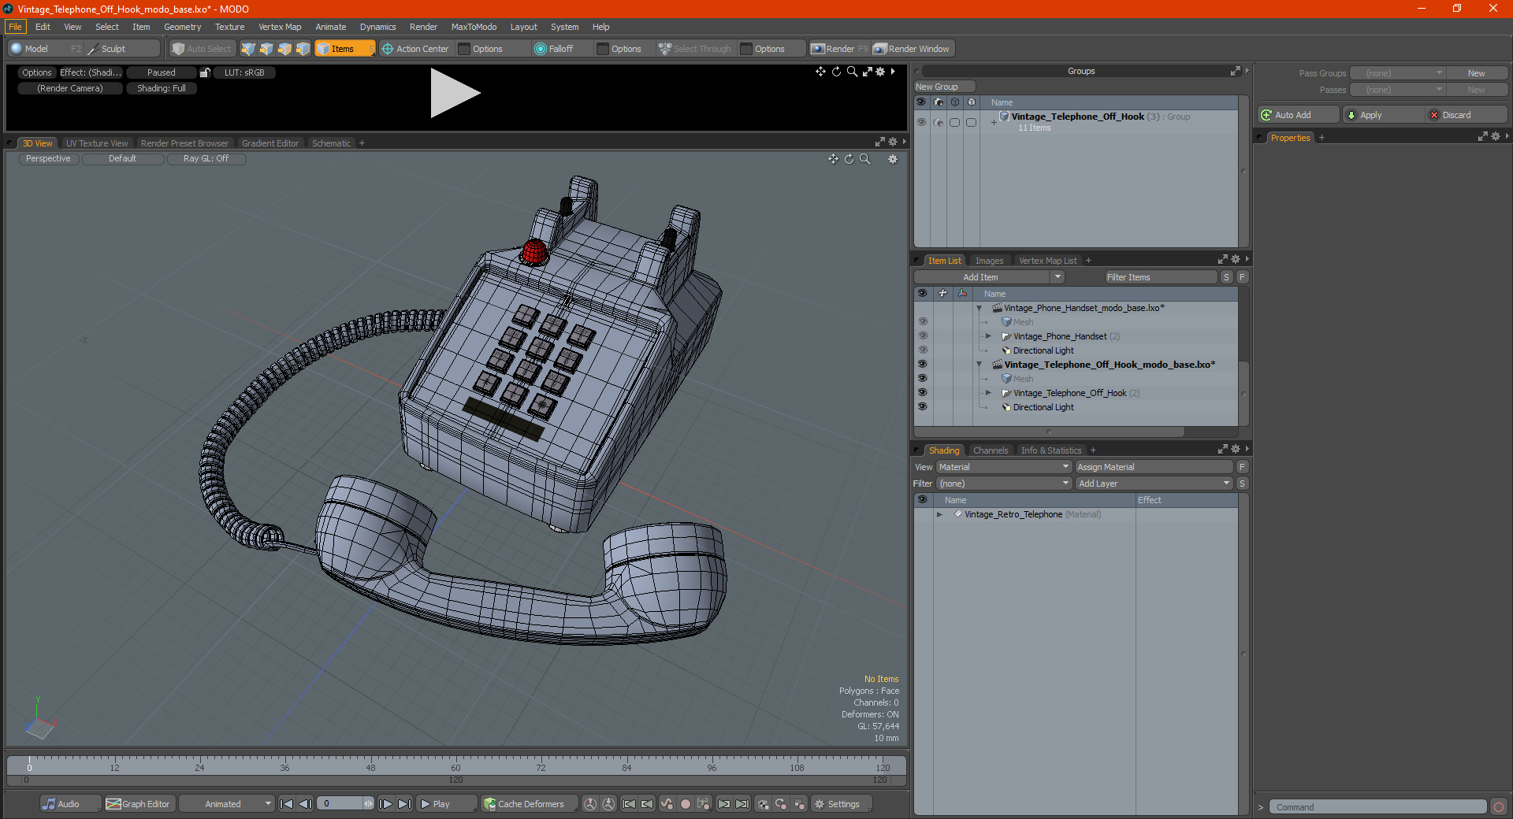Open the Vertex Map menu
Viewport: 1513px width, 819px height.
pyautogui.click(x=280, y=27)
